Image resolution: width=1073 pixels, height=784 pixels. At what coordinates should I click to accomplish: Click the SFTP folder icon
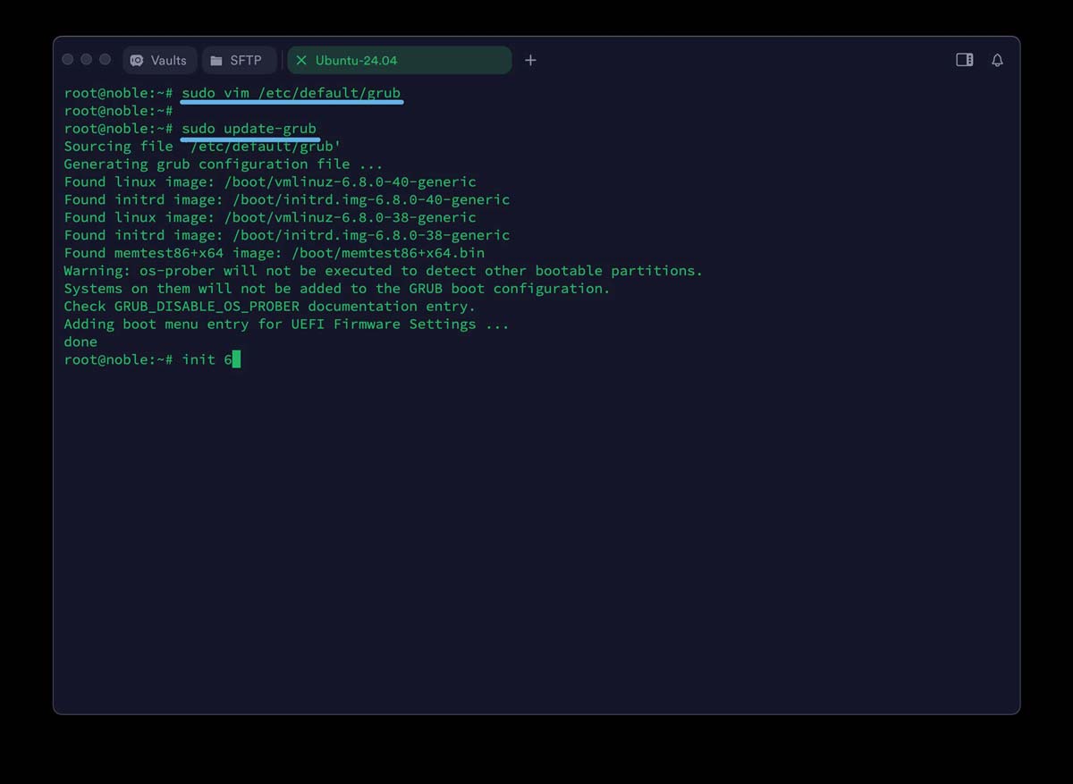pyautogui.click(x=216, y=61)
